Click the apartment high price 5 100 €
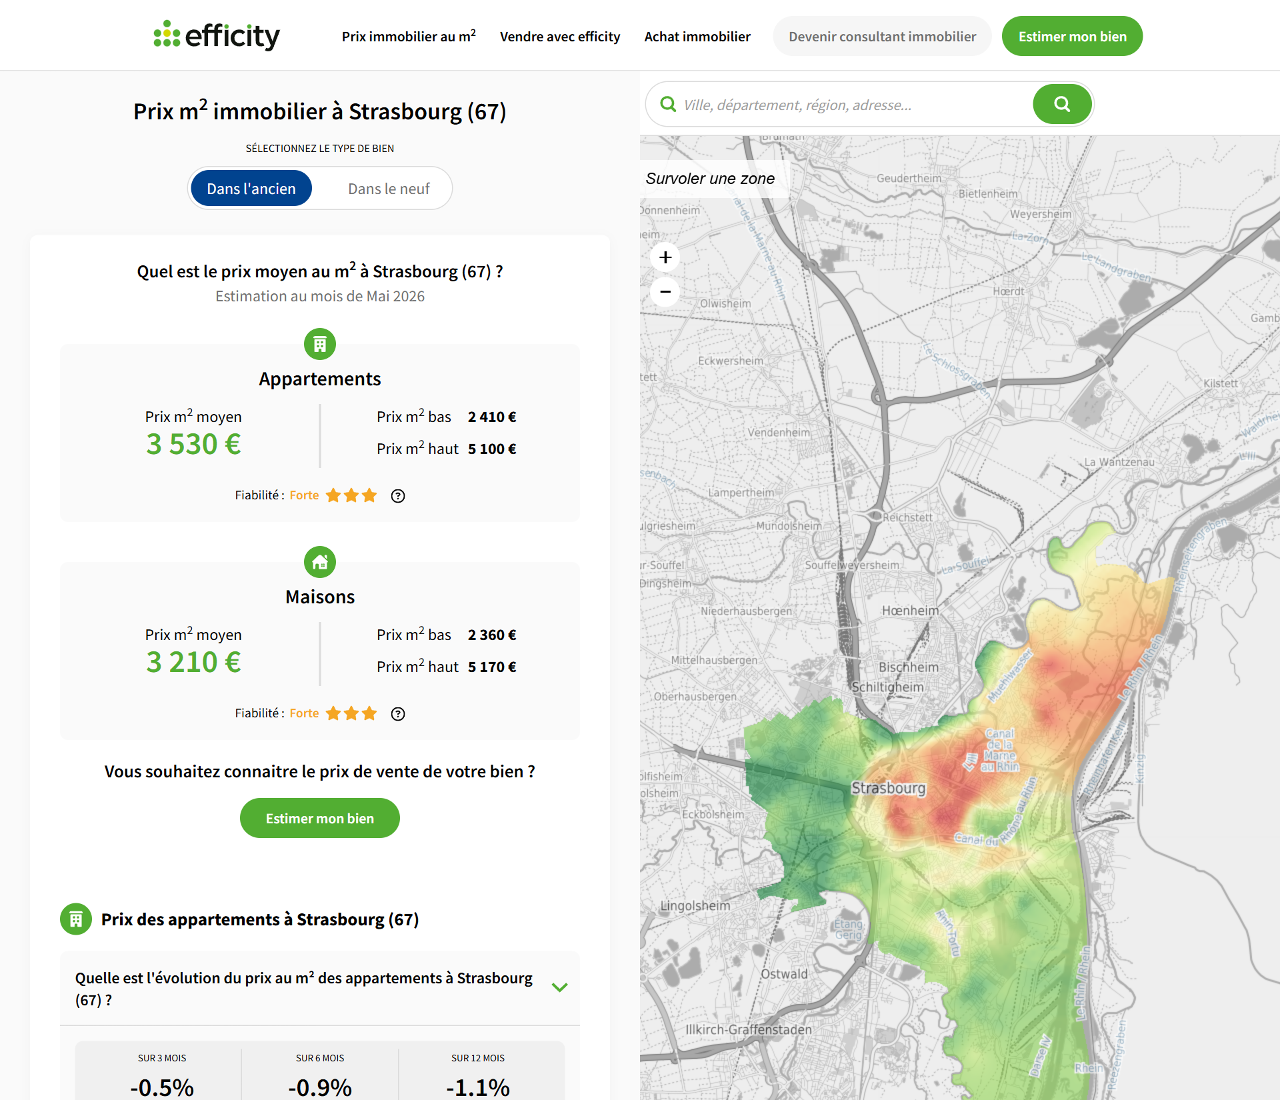1280x1100 pixels. tap(492, 449)
